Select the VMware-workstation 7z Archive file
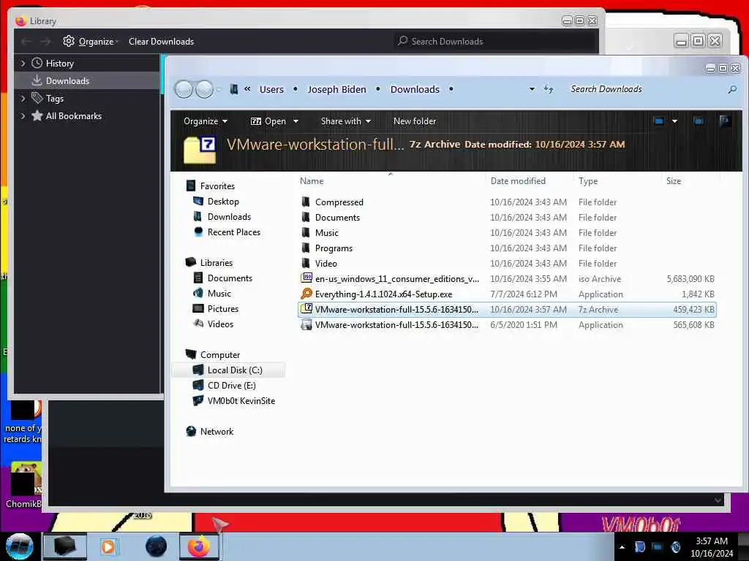749x561 pixels. [x=507, y=309]
